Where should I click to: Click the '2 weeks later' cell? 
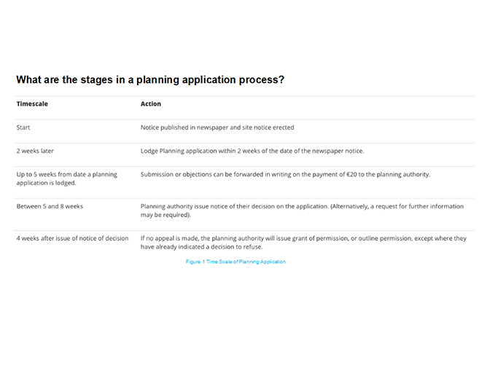[x=35, y=151]
